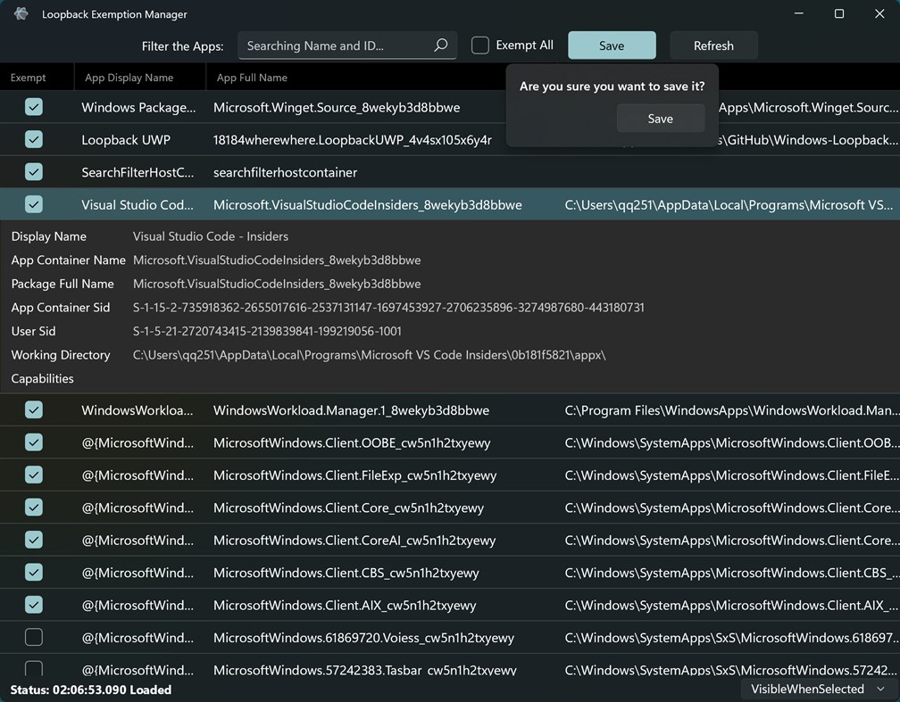This screenshot has height=702, width=900.
Task: Select MicrosoftWindows.Client.FileExp_cw5n1h2txyewy full name
Action: pos(355,475)
